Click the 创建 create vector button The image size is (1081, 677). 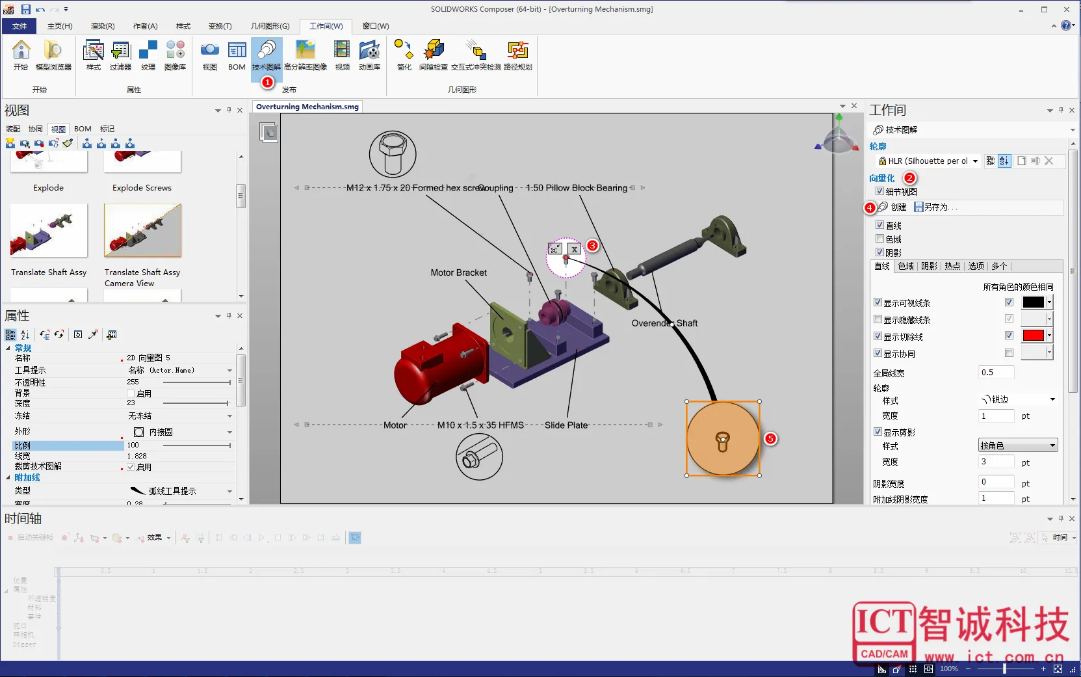tap(892, 207)
